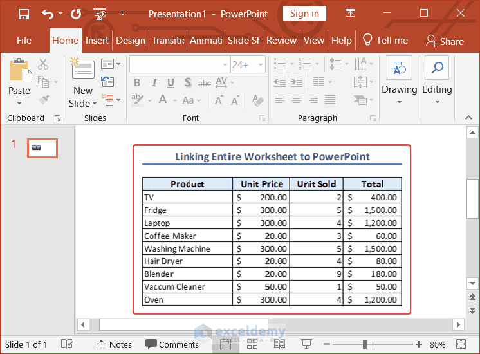Screen dimensions: 480x354
Task: Open the slide Layout dropdown
Action: 111,64
